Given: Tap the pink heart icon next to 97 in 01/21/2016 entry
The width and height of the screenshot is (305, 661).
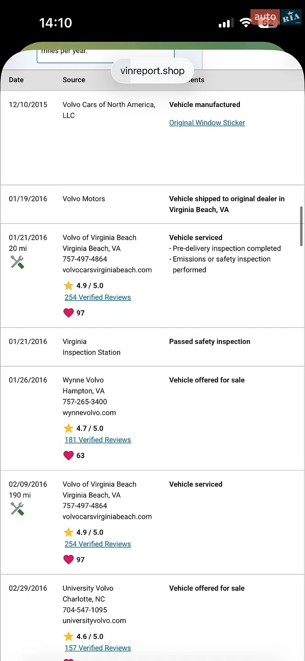Looking at the screenshot, I should (x=68, y=313).
